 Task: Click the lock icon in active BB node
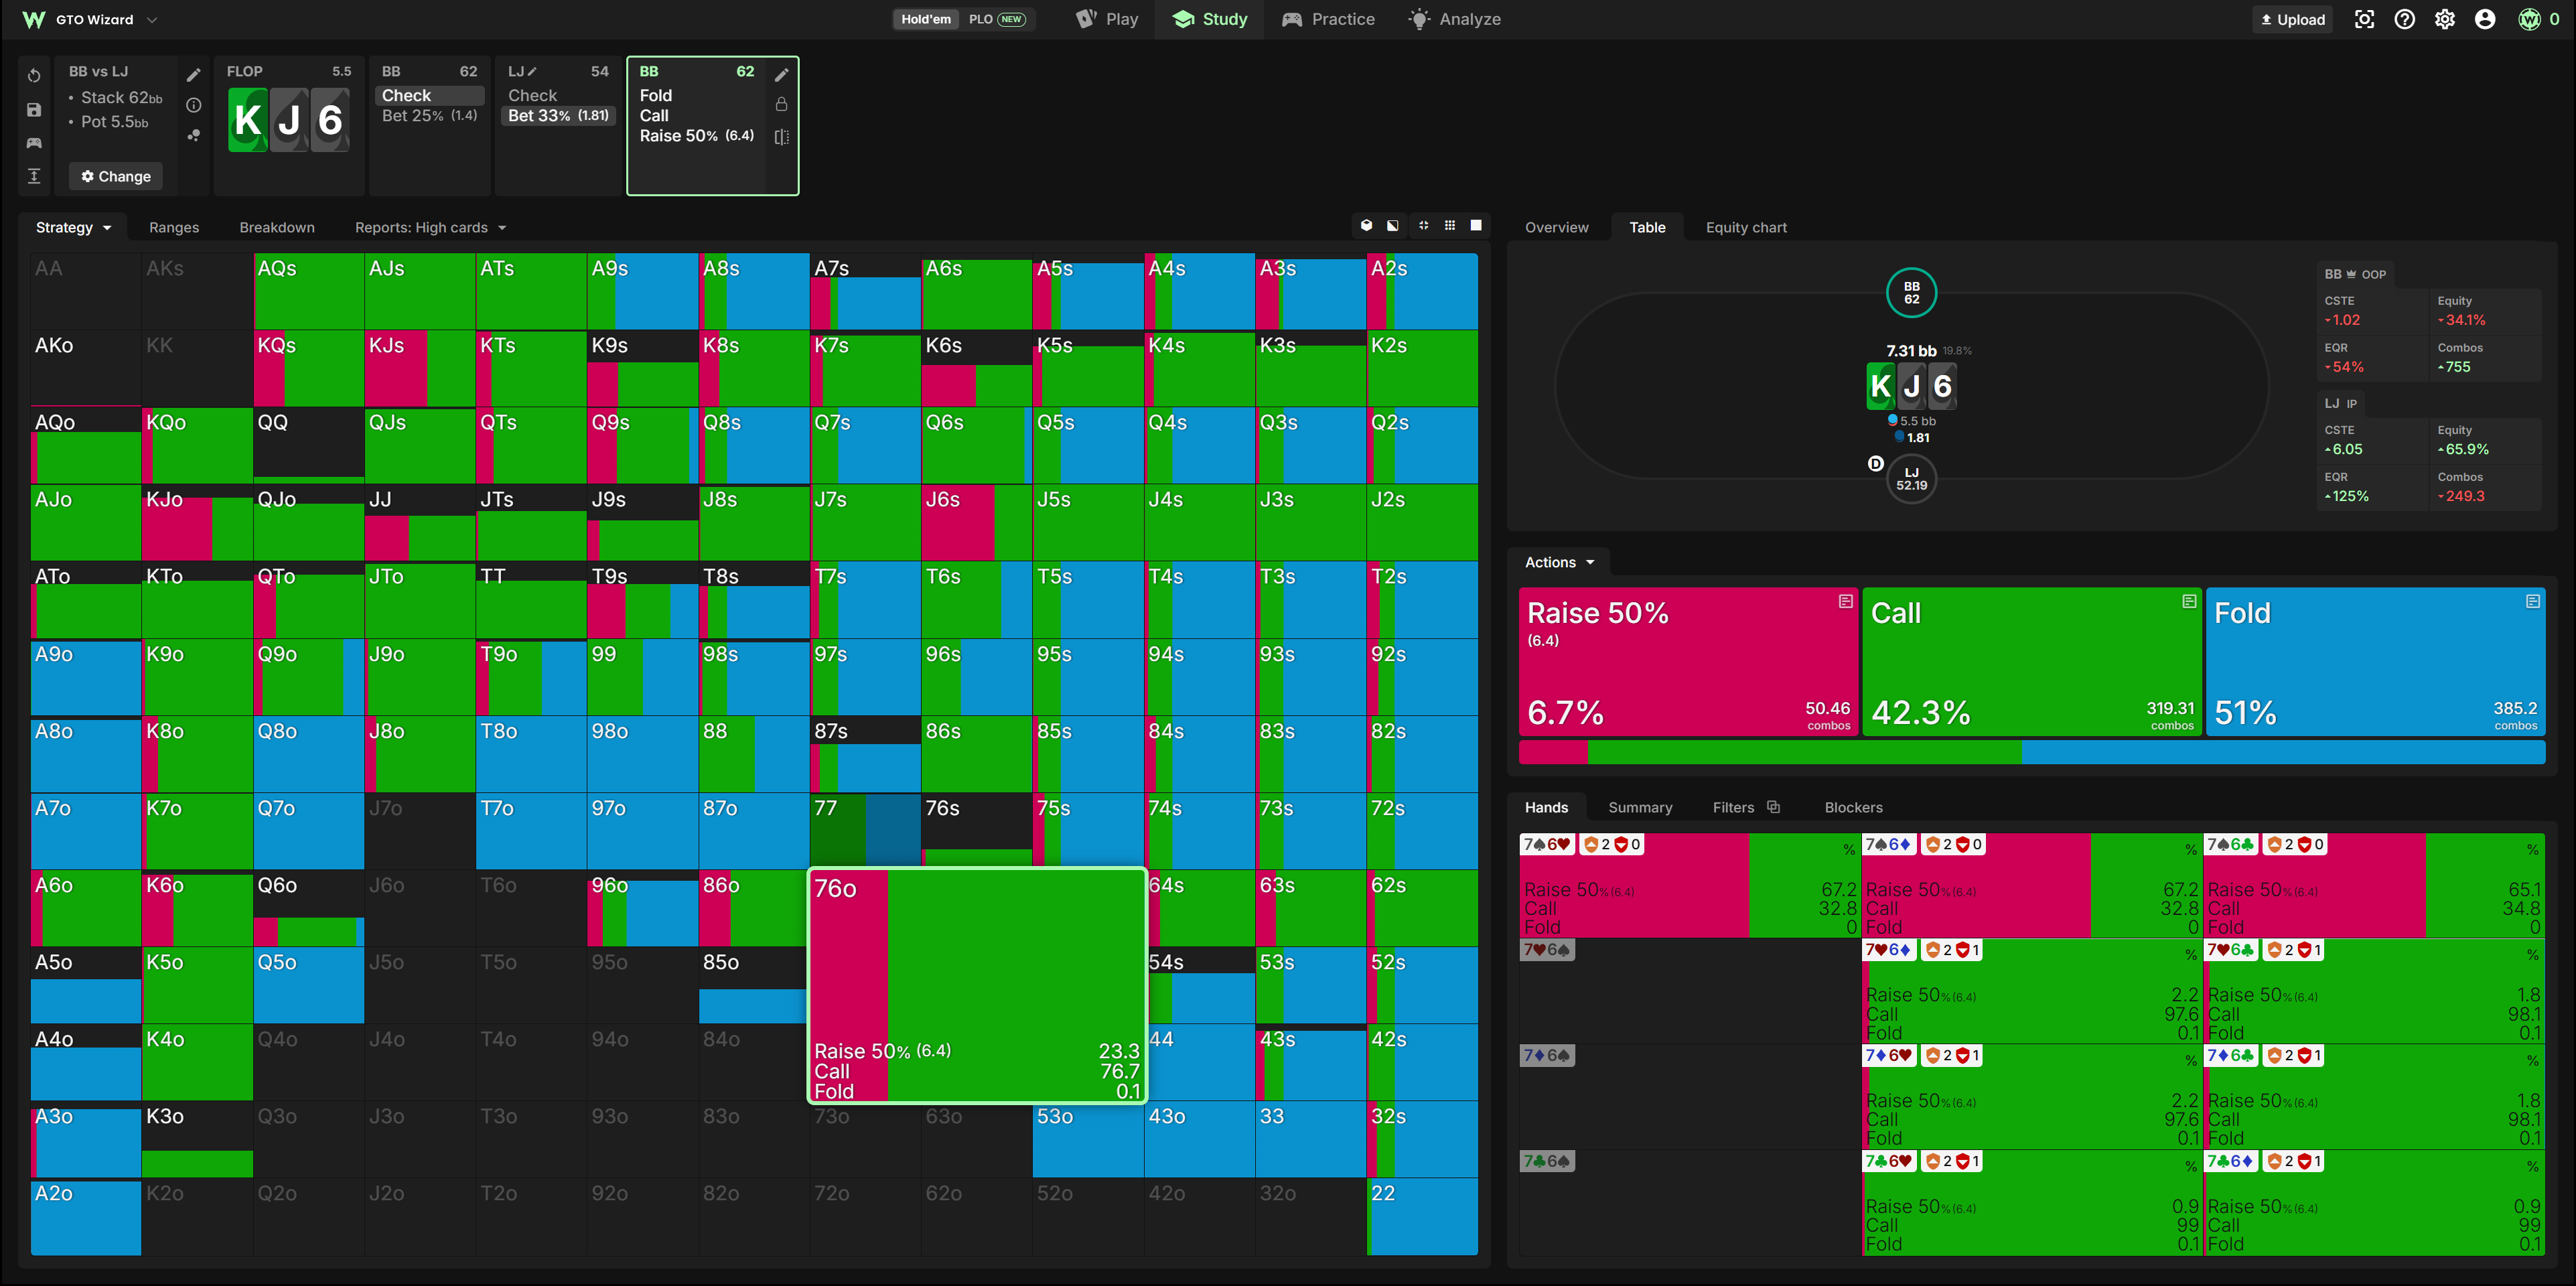pos(782,104)
